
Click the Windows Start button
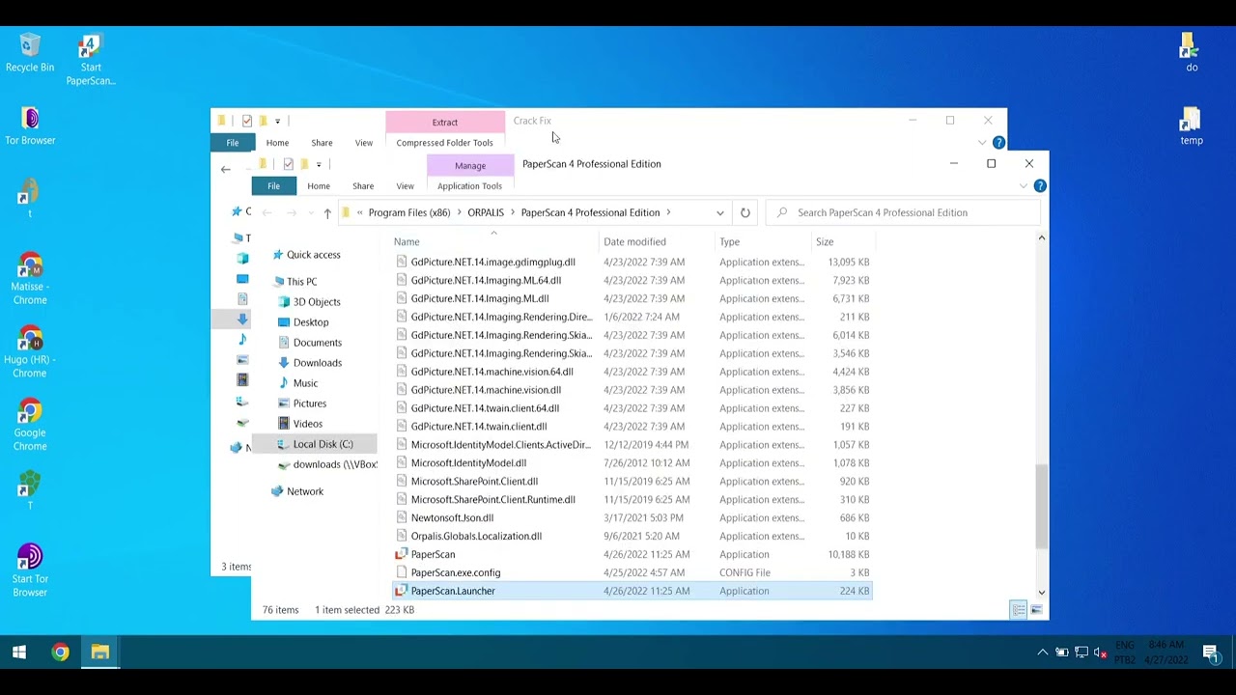(18, 653)
